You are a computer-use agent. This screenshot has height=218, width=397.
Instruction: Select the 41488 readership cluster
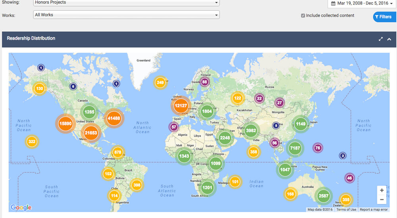(x=114, y=118)
